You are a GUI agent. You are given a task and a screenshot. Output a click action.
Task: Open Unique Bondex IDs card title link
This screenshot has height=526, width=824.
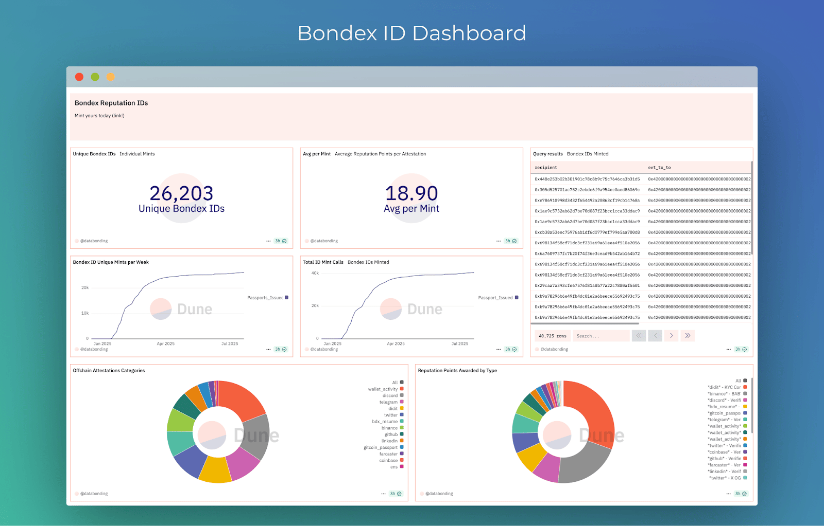pos(94,154)
